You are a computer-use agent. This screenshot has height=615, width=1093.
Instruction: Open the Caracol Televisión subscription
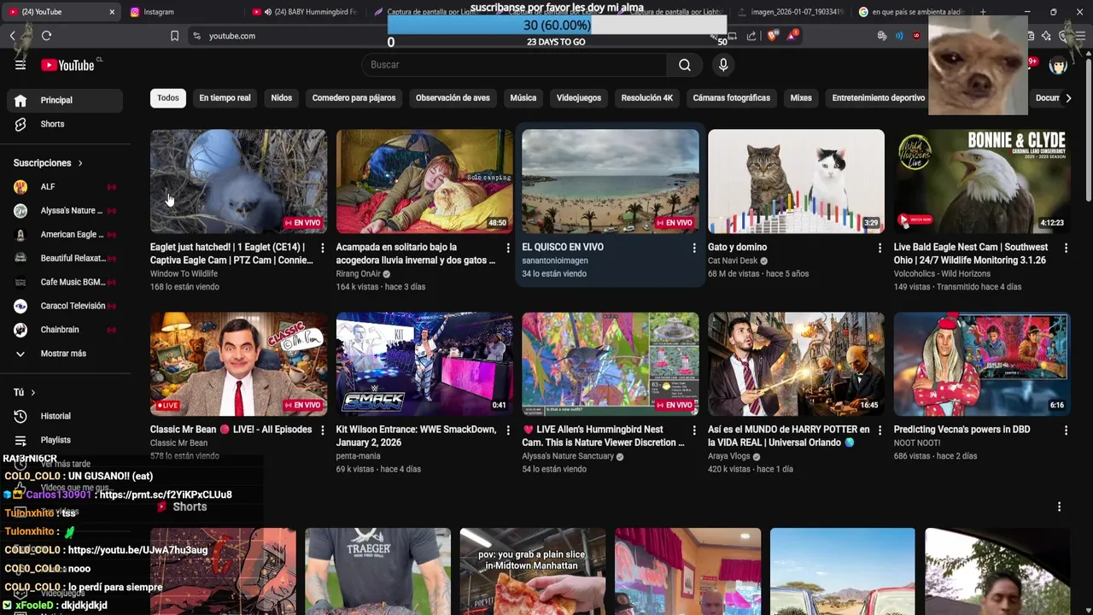(65, 306)
